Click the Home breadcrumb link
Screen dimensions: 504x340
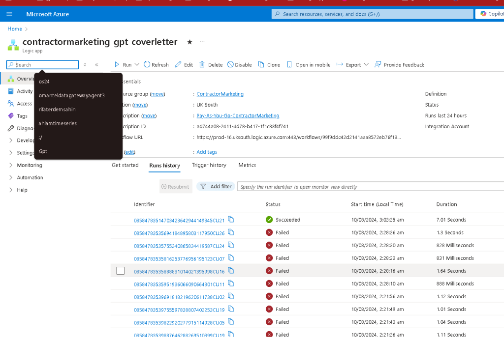[x=15, y=29]
